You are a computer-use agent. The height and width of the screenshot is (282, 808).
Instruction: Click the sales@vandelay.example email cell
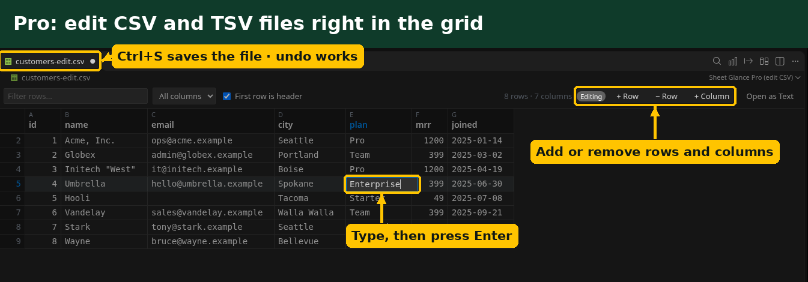[x=210, y=212]
